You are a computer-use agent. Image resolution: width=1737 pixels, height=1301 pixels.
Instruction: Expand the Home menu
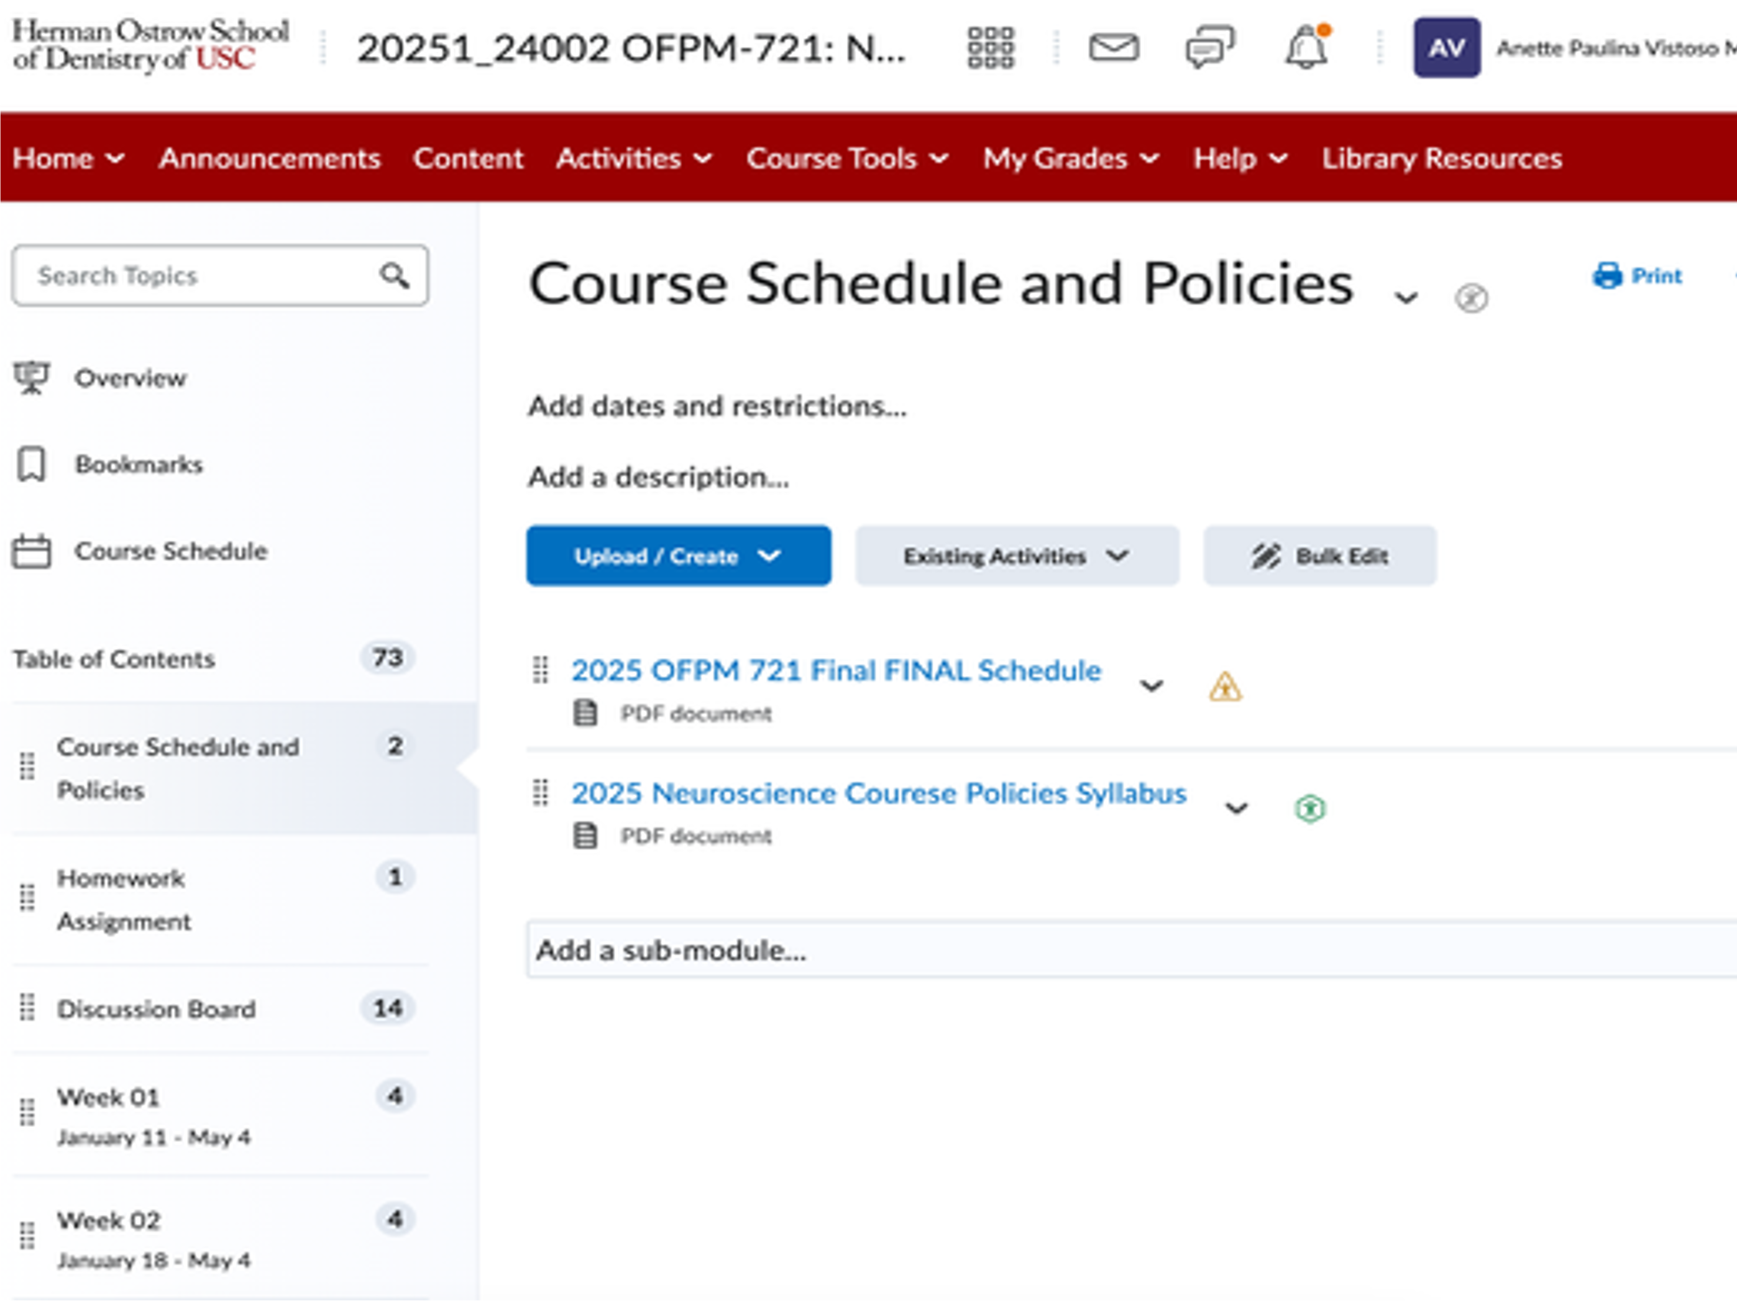(69, 158)
